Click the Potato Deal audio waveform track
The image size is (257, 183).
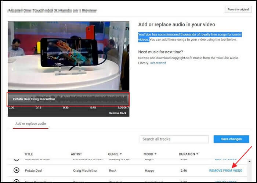68,99
